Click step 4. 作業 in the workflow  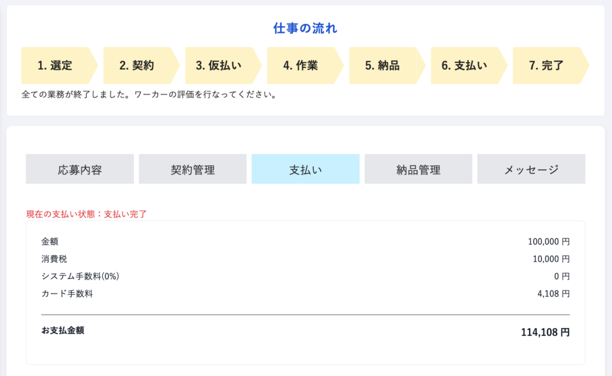click(x=301, y=66)
